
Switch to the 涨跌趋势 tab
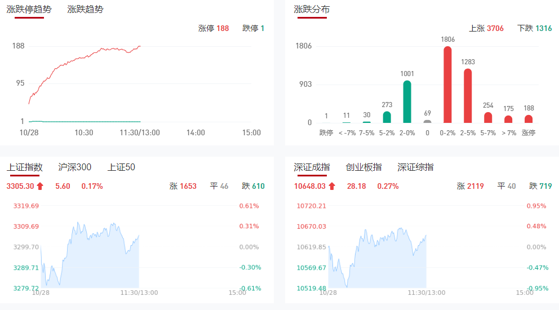click(85, 10)
